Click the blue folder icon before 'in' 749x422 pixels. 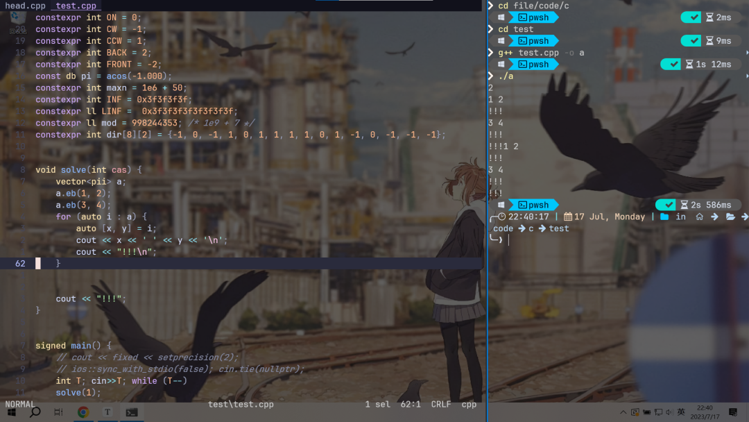664,217
